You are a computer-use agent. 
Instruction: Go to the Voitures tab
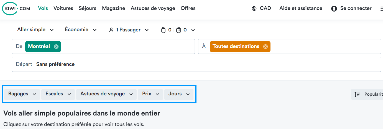63,8
